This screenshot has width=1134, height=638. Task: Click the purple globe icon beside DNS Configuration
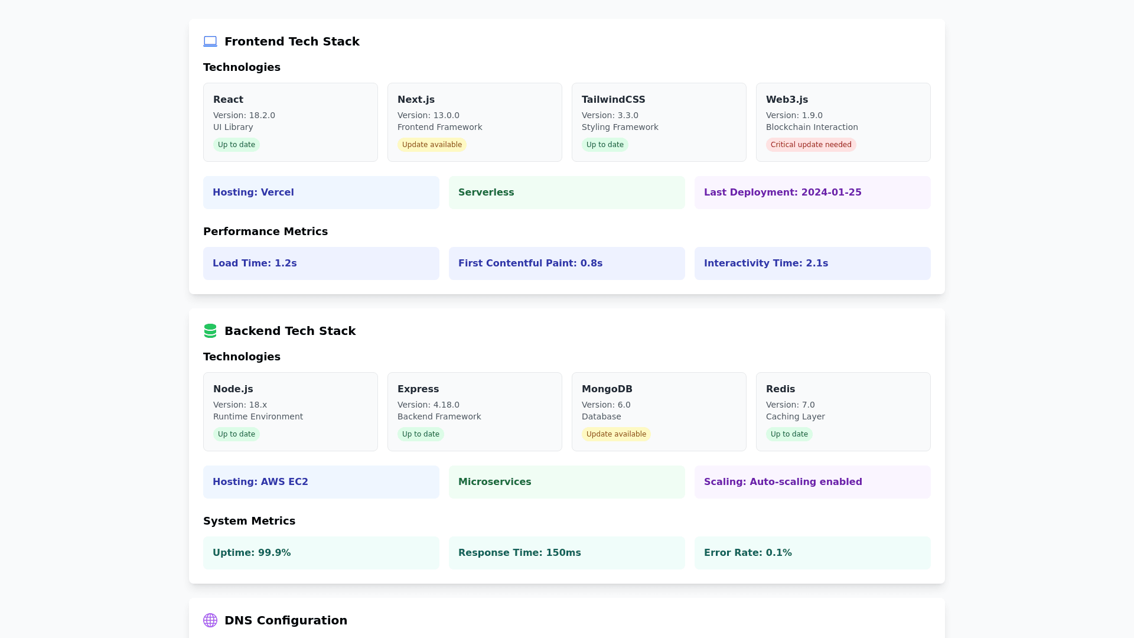tap(210, 620)
